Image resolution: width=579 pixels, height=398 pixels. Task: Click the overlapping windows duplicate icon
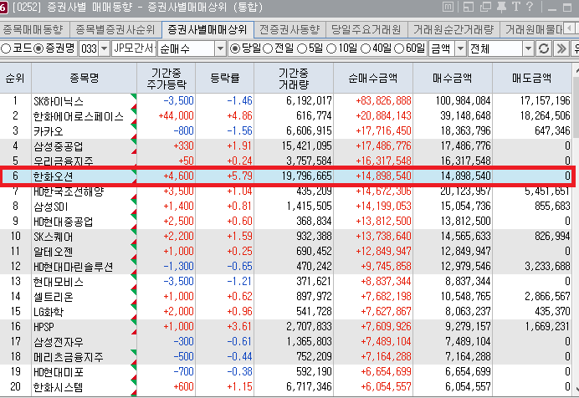coord(485,7)
